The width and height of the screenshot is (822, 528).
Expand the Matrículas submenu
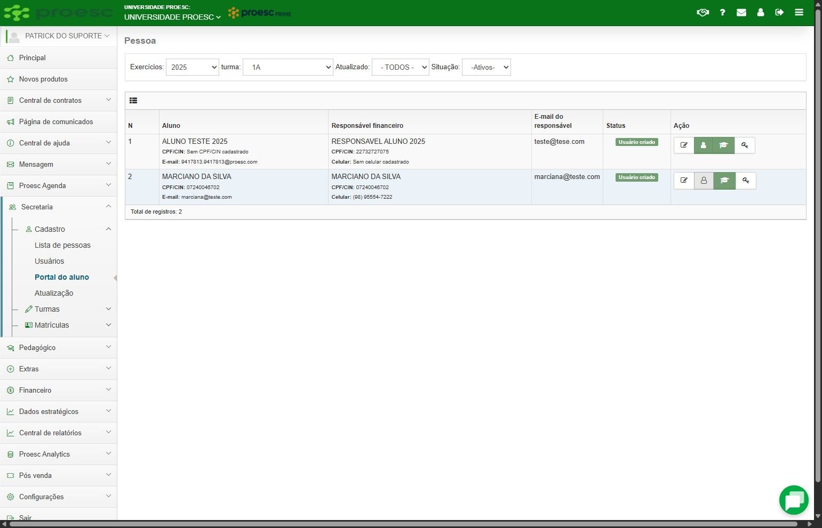(68, 325)
